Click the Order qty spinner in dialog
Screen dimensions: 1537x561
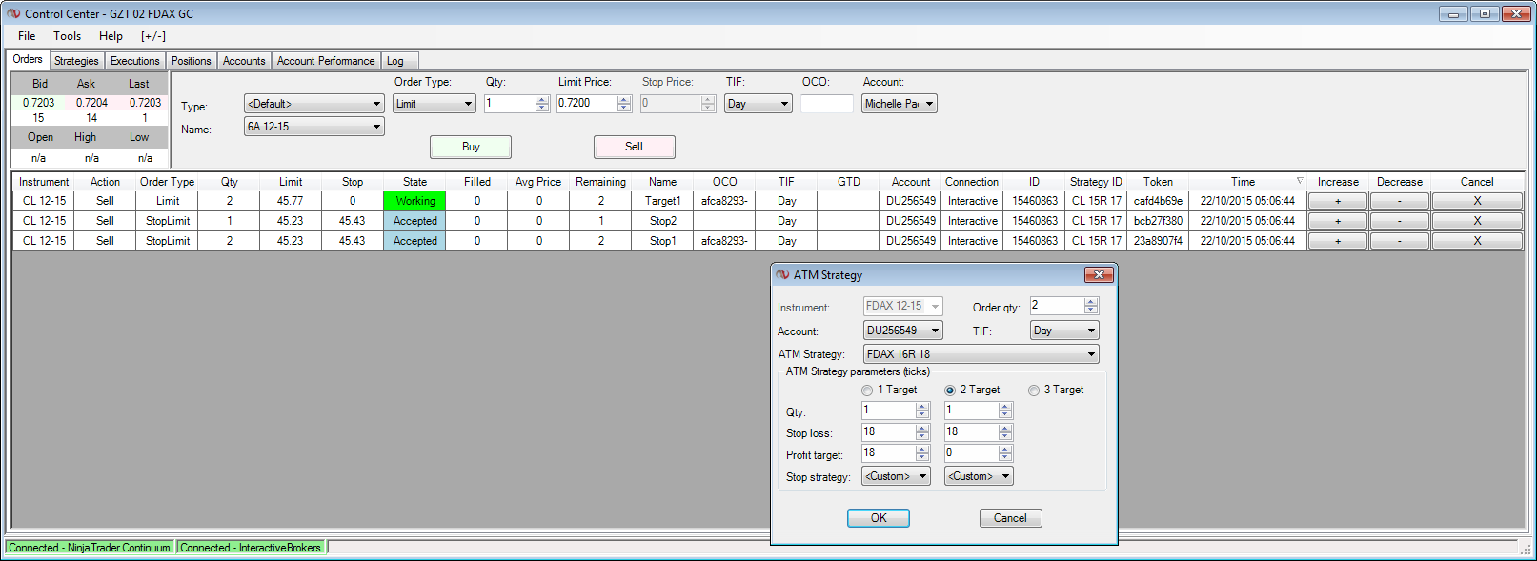tap(1091, 306)
